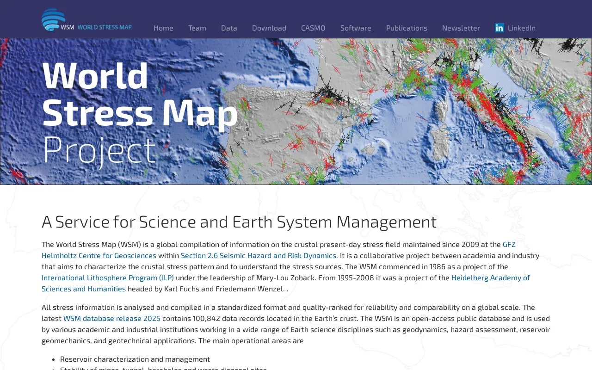Open the LinkedIn text link
The height and width of the screenshot is (370, 592).
pos(522,28)
